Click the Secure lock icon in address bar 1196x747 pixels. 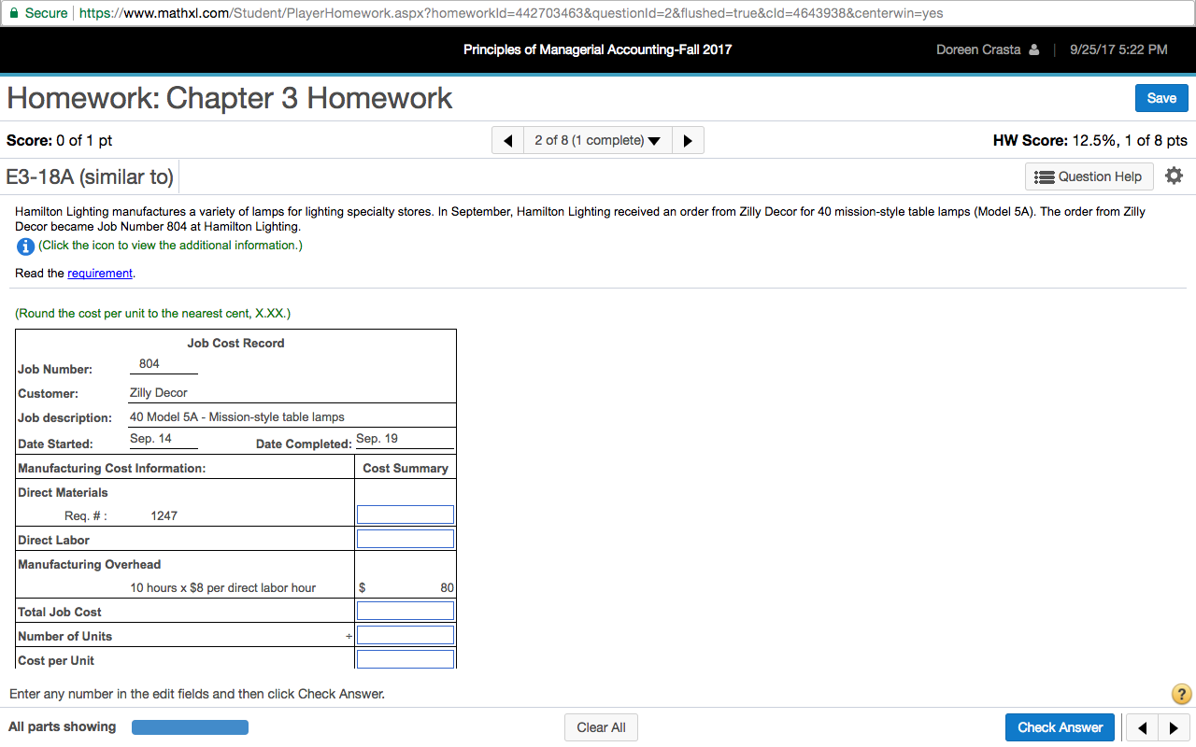13,13
